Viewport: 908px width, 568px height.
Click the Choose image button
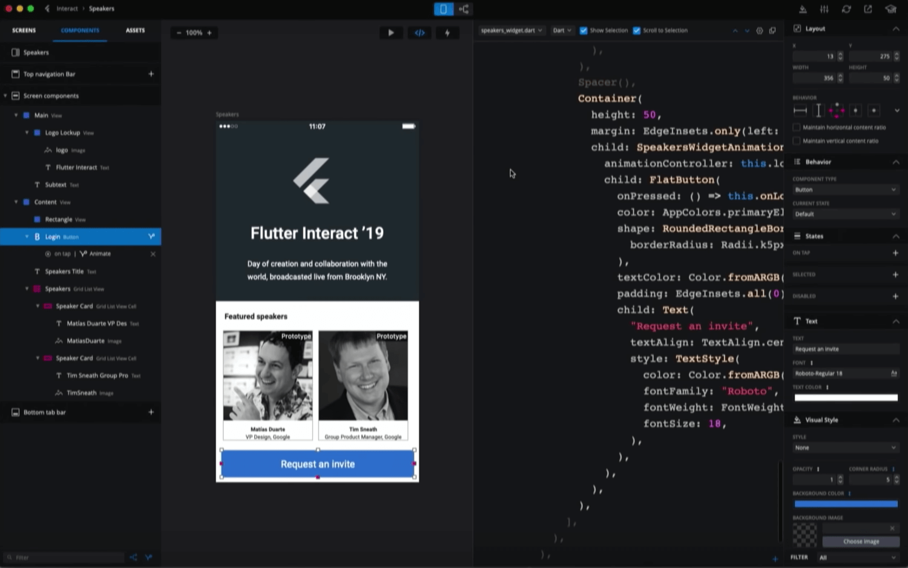click(861, 541)
